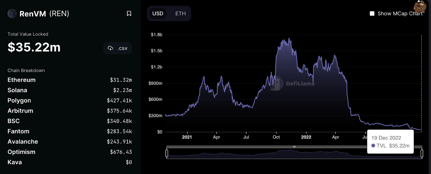Click the Optimism chain row
431x174 pixels.
(21, 152)
